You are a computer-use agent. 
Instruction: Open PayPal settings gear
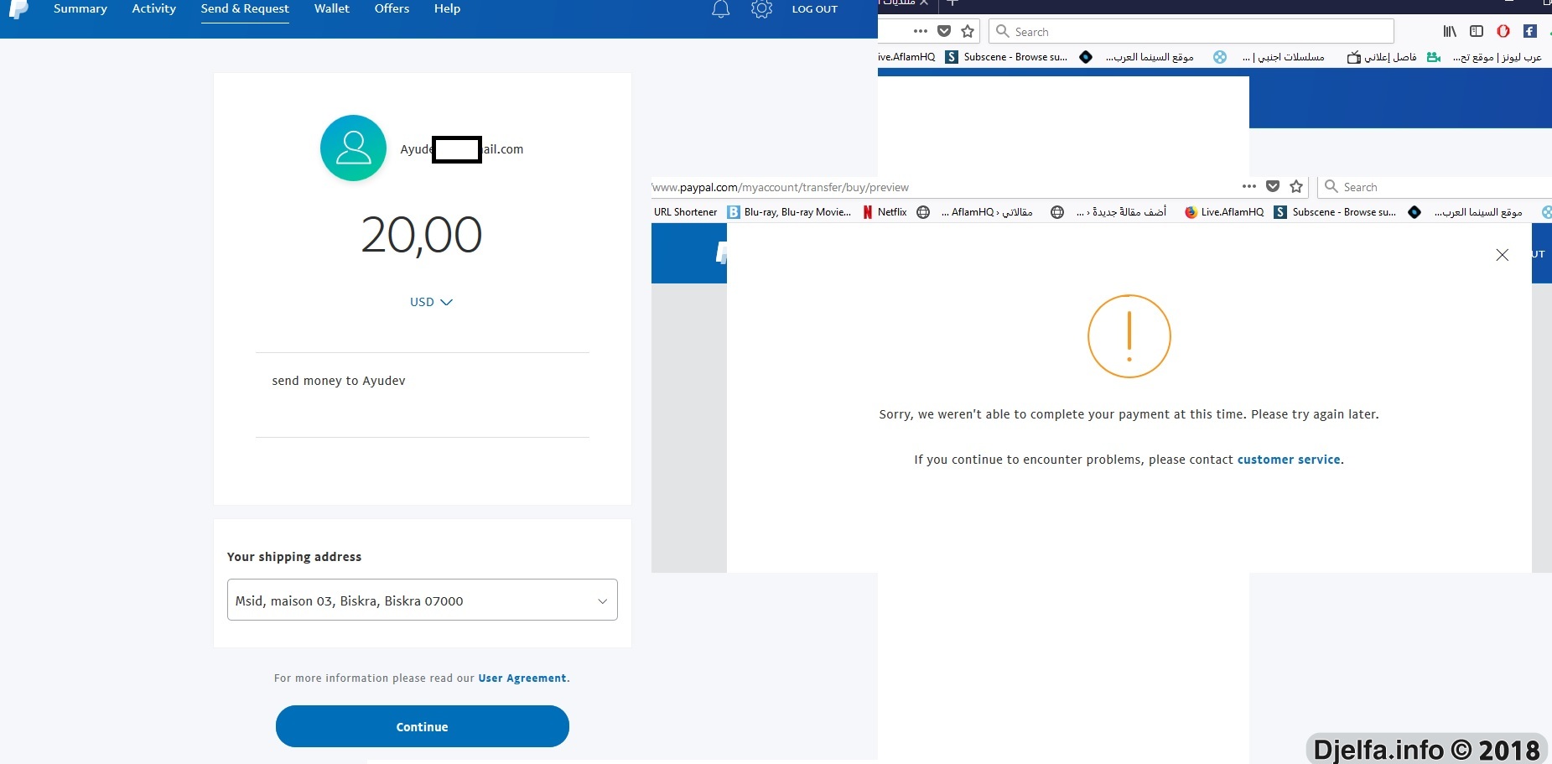tap(761, 9)
